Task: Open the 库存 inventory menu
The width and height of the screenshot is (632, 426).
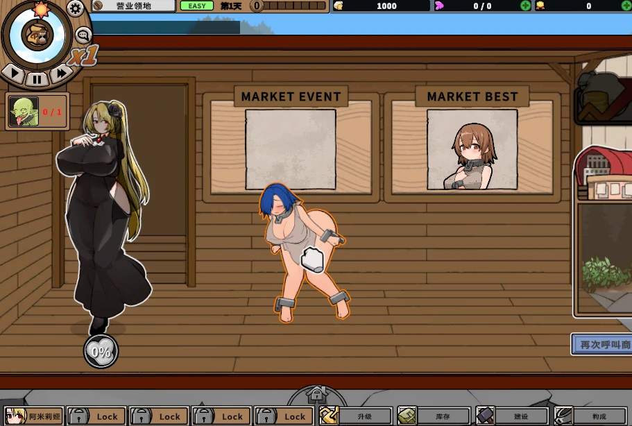Action: coord(434,416)
